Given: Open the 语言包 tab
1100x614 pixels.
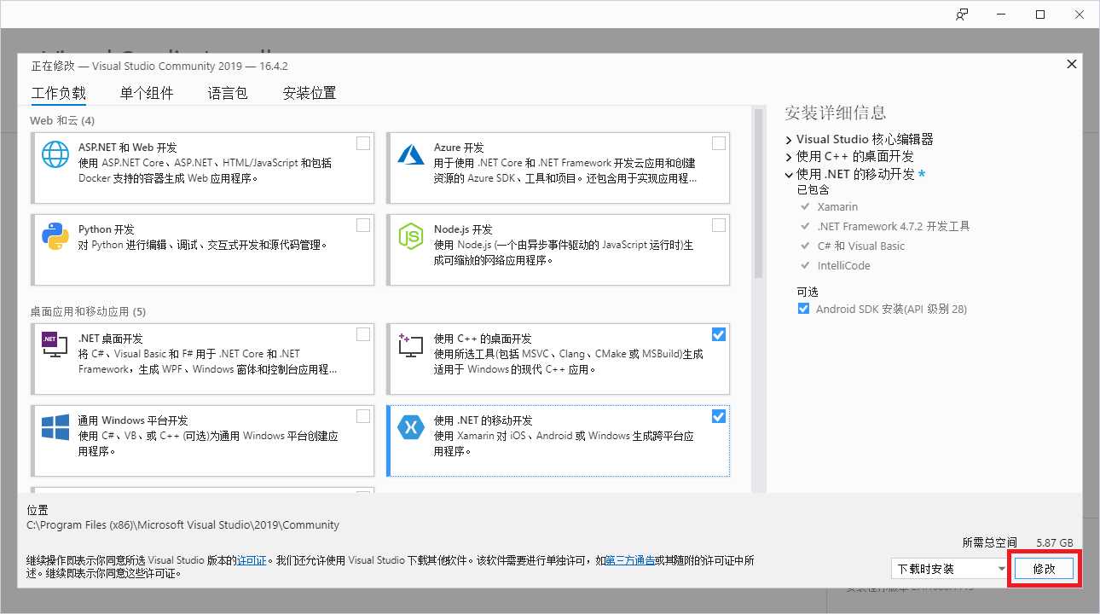Looking at the screenshot, I should click(228, 93).
